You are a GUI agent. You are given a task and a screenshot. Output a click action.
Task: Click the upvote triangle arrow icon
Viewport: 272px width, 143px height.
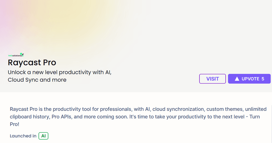point(237,79)
